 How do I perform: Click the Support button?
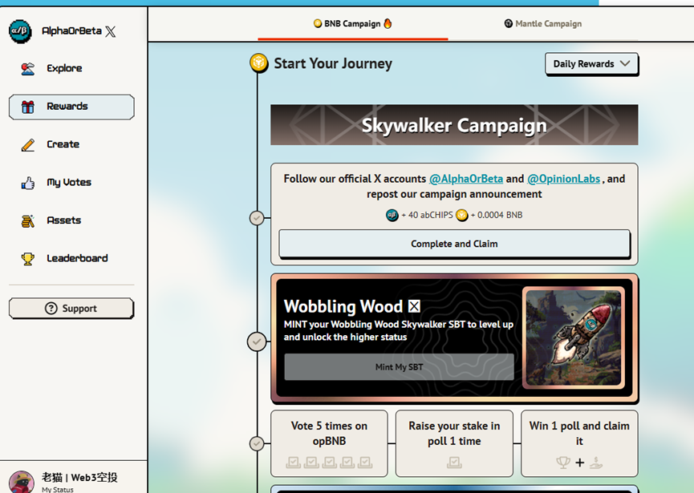[71, 309]
